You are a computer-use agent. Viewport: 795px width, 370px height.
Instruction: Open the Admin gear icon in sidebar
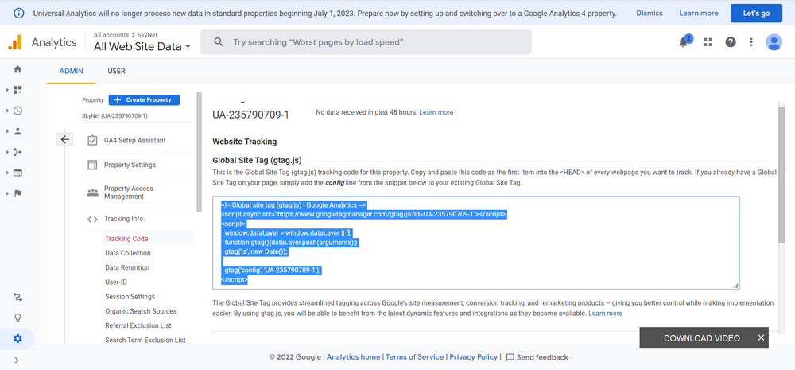coord(17,338)
